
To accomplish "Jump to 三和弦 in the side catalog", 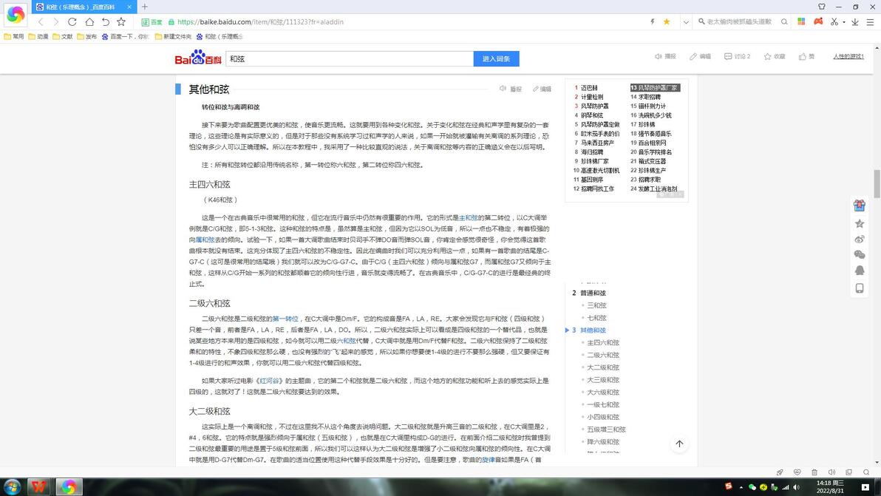I will (x=596, y=305).
